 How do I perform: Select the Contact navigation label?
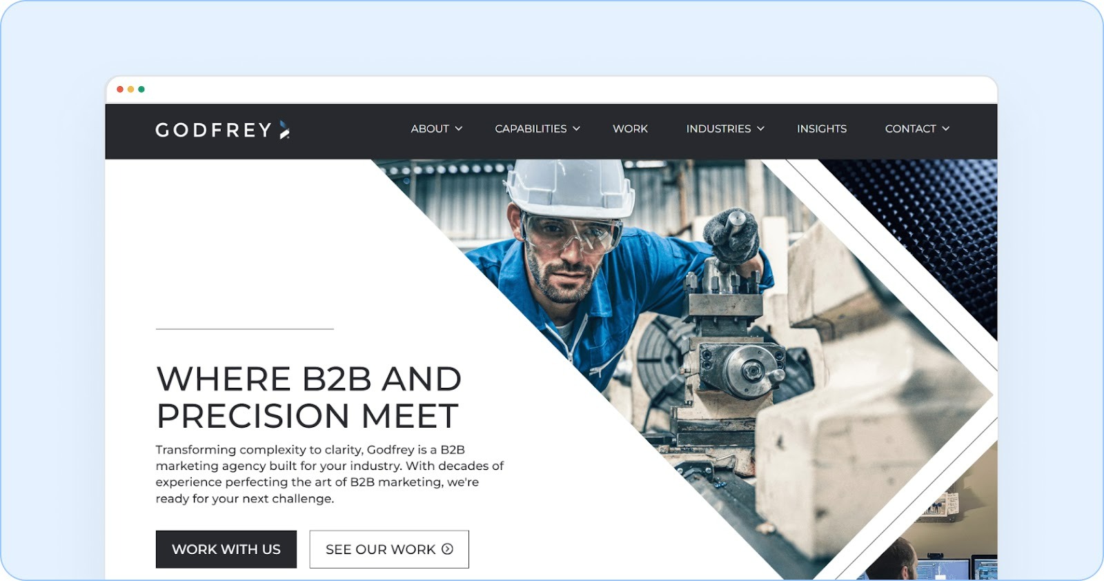pos(910,128)
